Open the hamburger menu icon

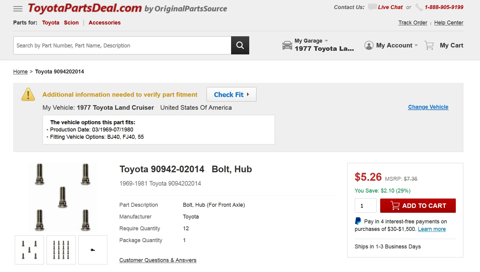[x=18, y=9]
